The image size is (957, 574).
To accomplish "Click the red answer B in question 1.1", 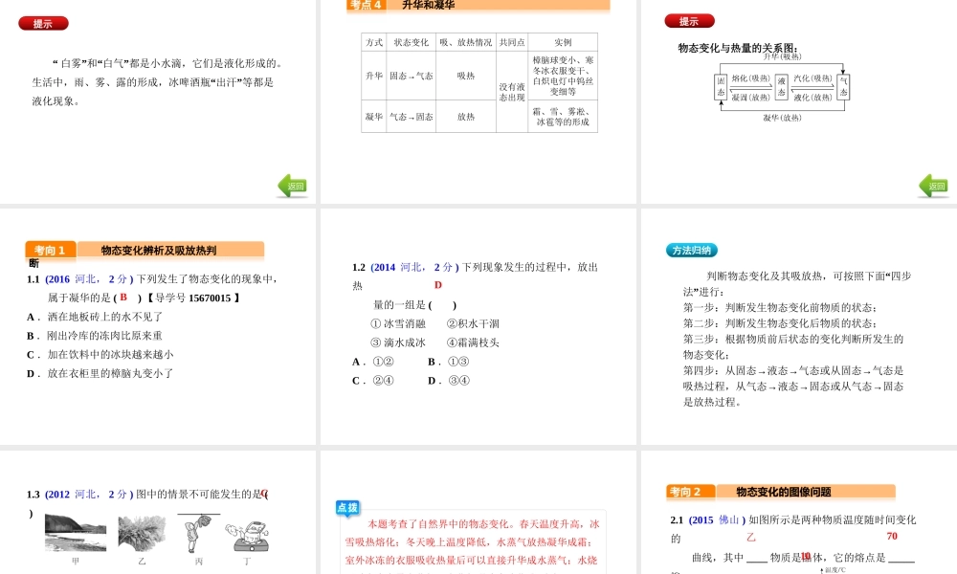I will pos(123,298).
